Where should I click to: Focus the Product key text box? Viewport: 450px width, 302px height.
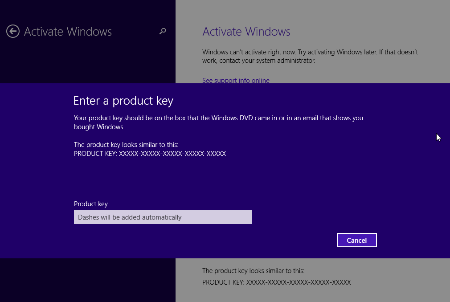pos(163,217)
